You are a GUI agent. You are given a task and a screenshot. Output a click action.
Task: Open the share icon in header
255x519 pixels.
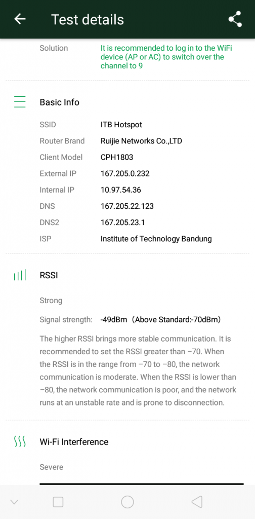(x=235, y=19)
